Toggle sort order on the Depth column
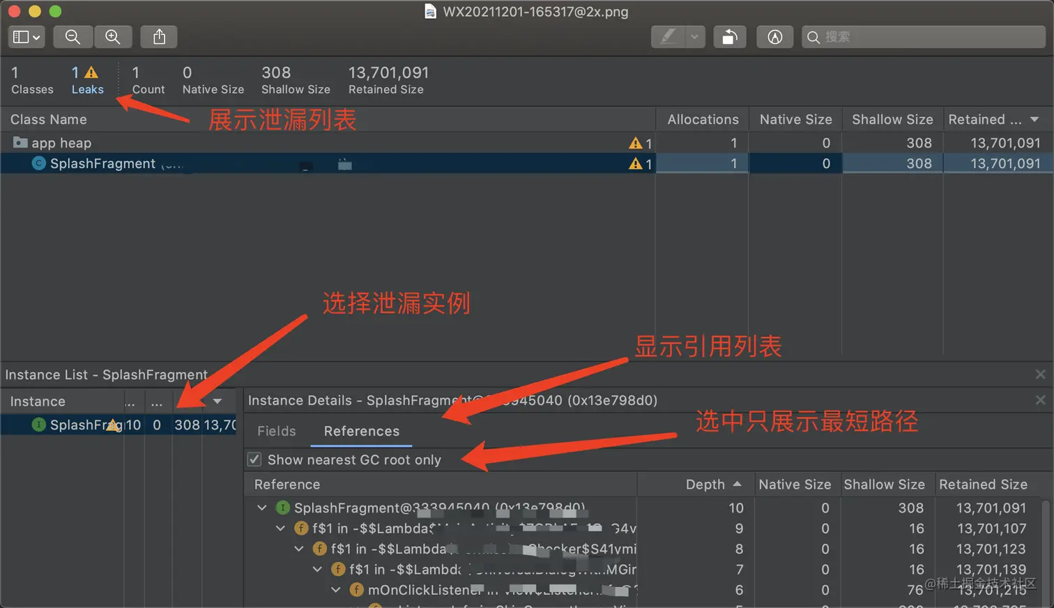Viewport: 1054px width, 608px height. pos(707,484)
